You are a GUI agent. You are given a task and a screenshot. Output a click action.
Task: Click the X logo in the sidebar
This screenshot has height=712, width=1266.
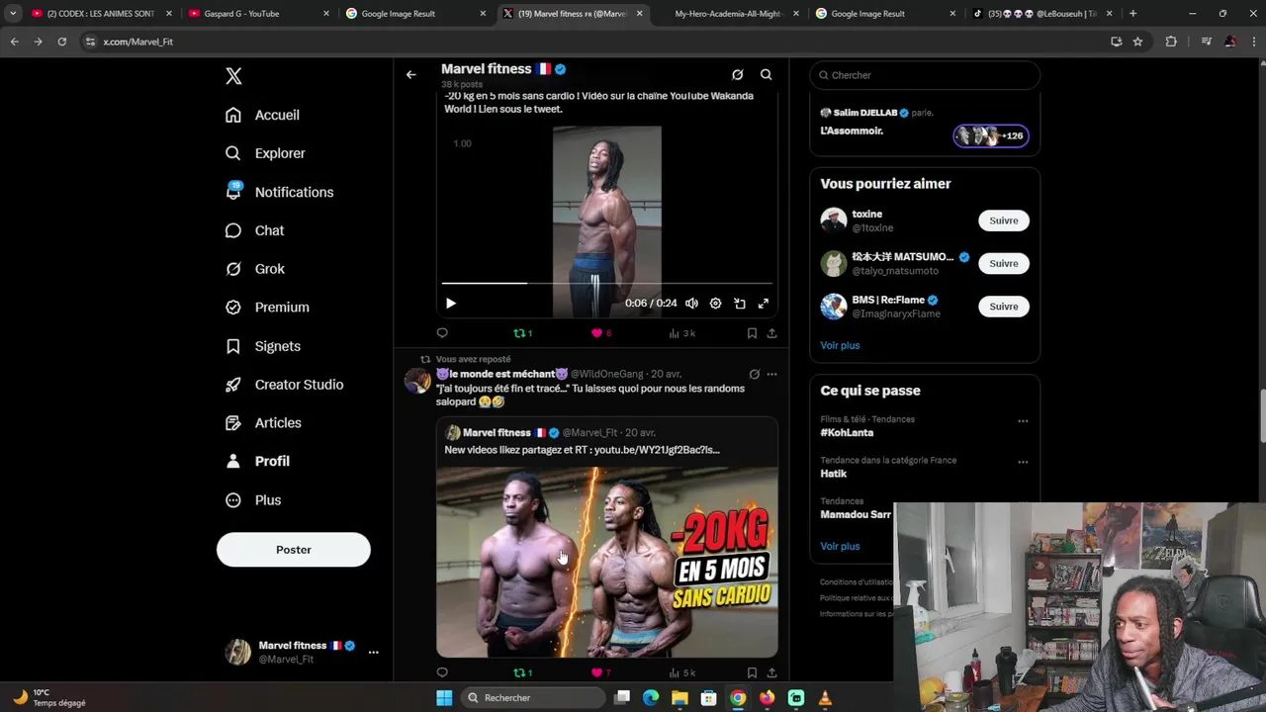point(233,76)
